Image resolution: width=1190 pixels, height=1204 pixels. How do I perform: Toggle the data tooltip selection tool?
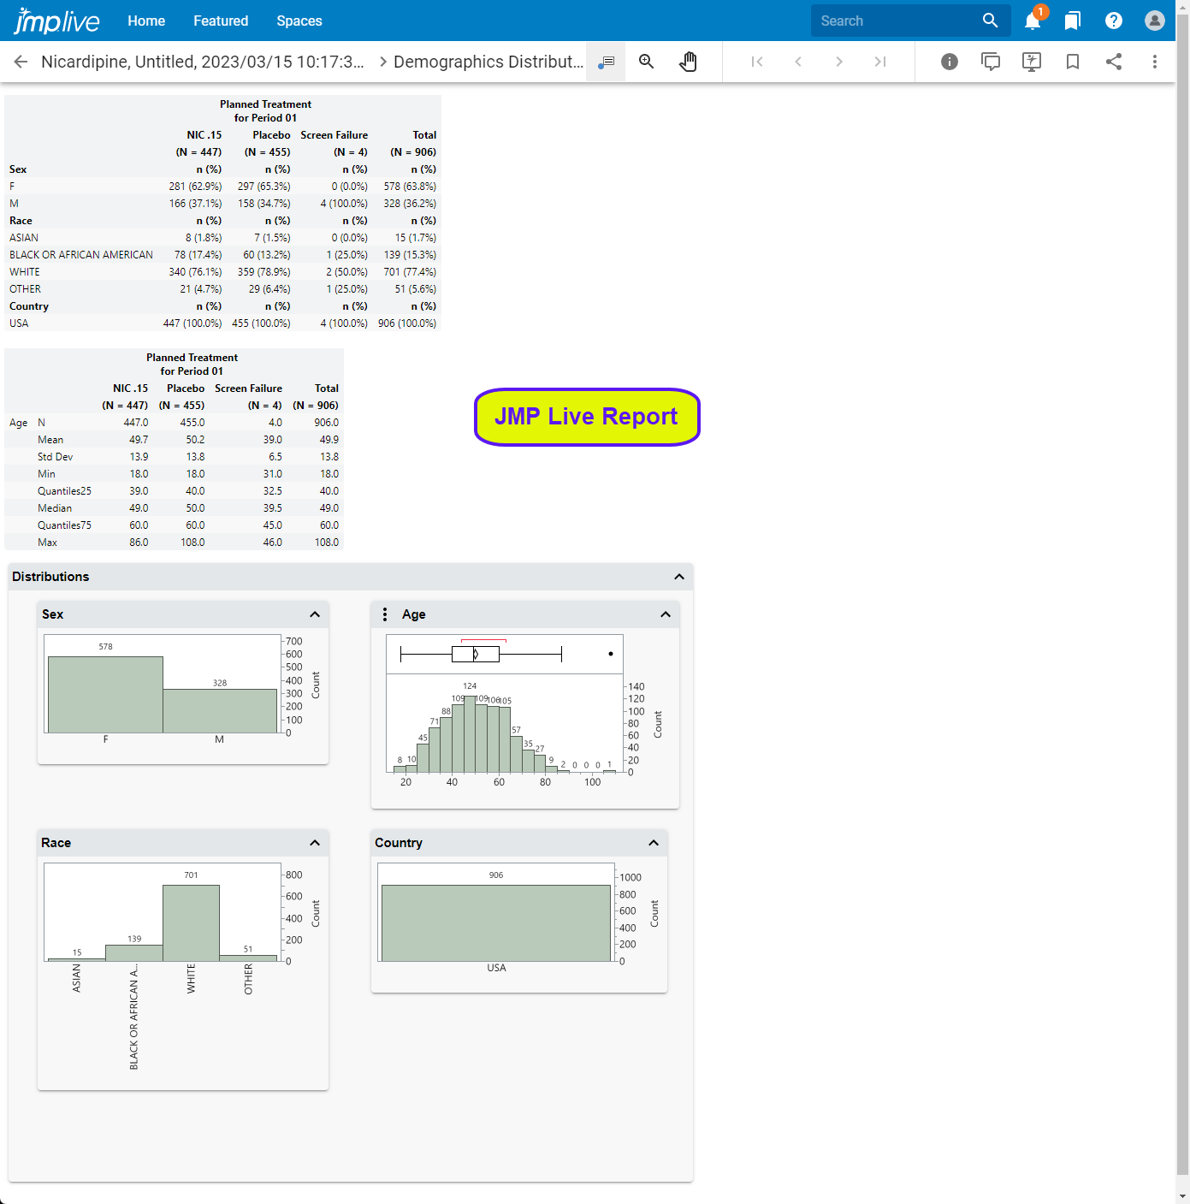[x=606, y=62]
